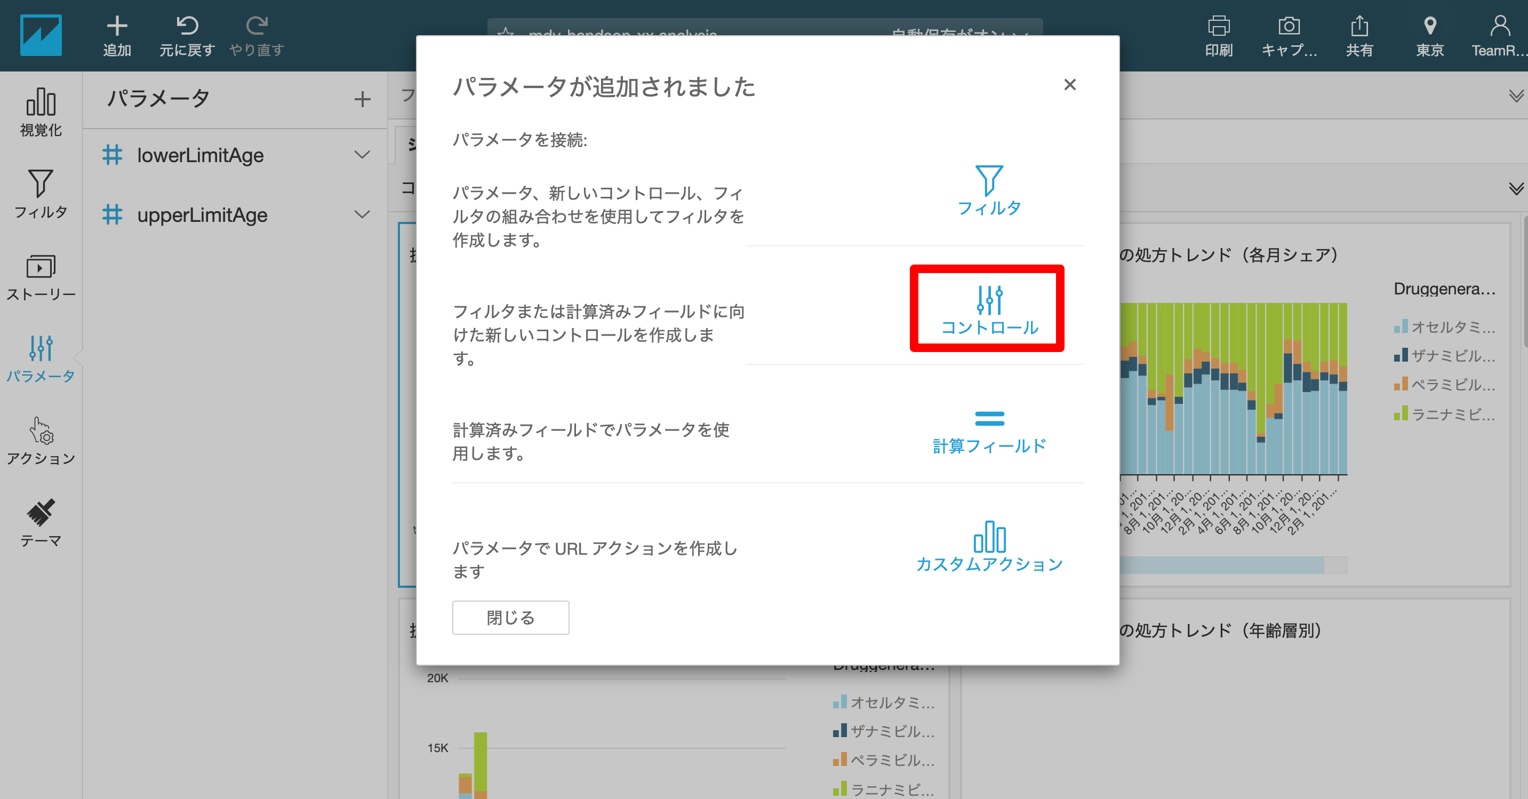Click the ラニナミビ… legend entry in top chart
This screenshot has height=799, width=1528.
pos(1444,413)
